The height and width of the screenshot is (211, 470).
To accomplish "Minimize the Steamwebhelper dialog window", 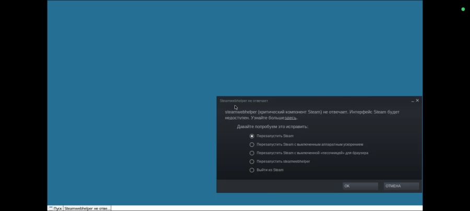I will pyautogui.click(x=412, y=101).
